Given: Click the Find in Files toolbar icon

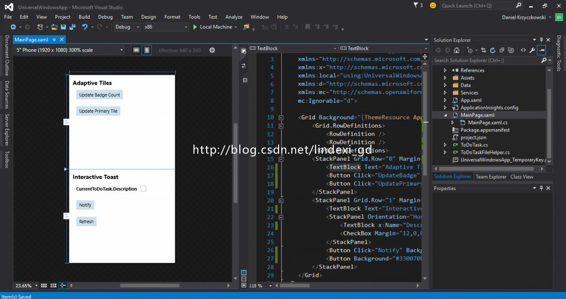Looking at the screenshot, I should (246, 27).
